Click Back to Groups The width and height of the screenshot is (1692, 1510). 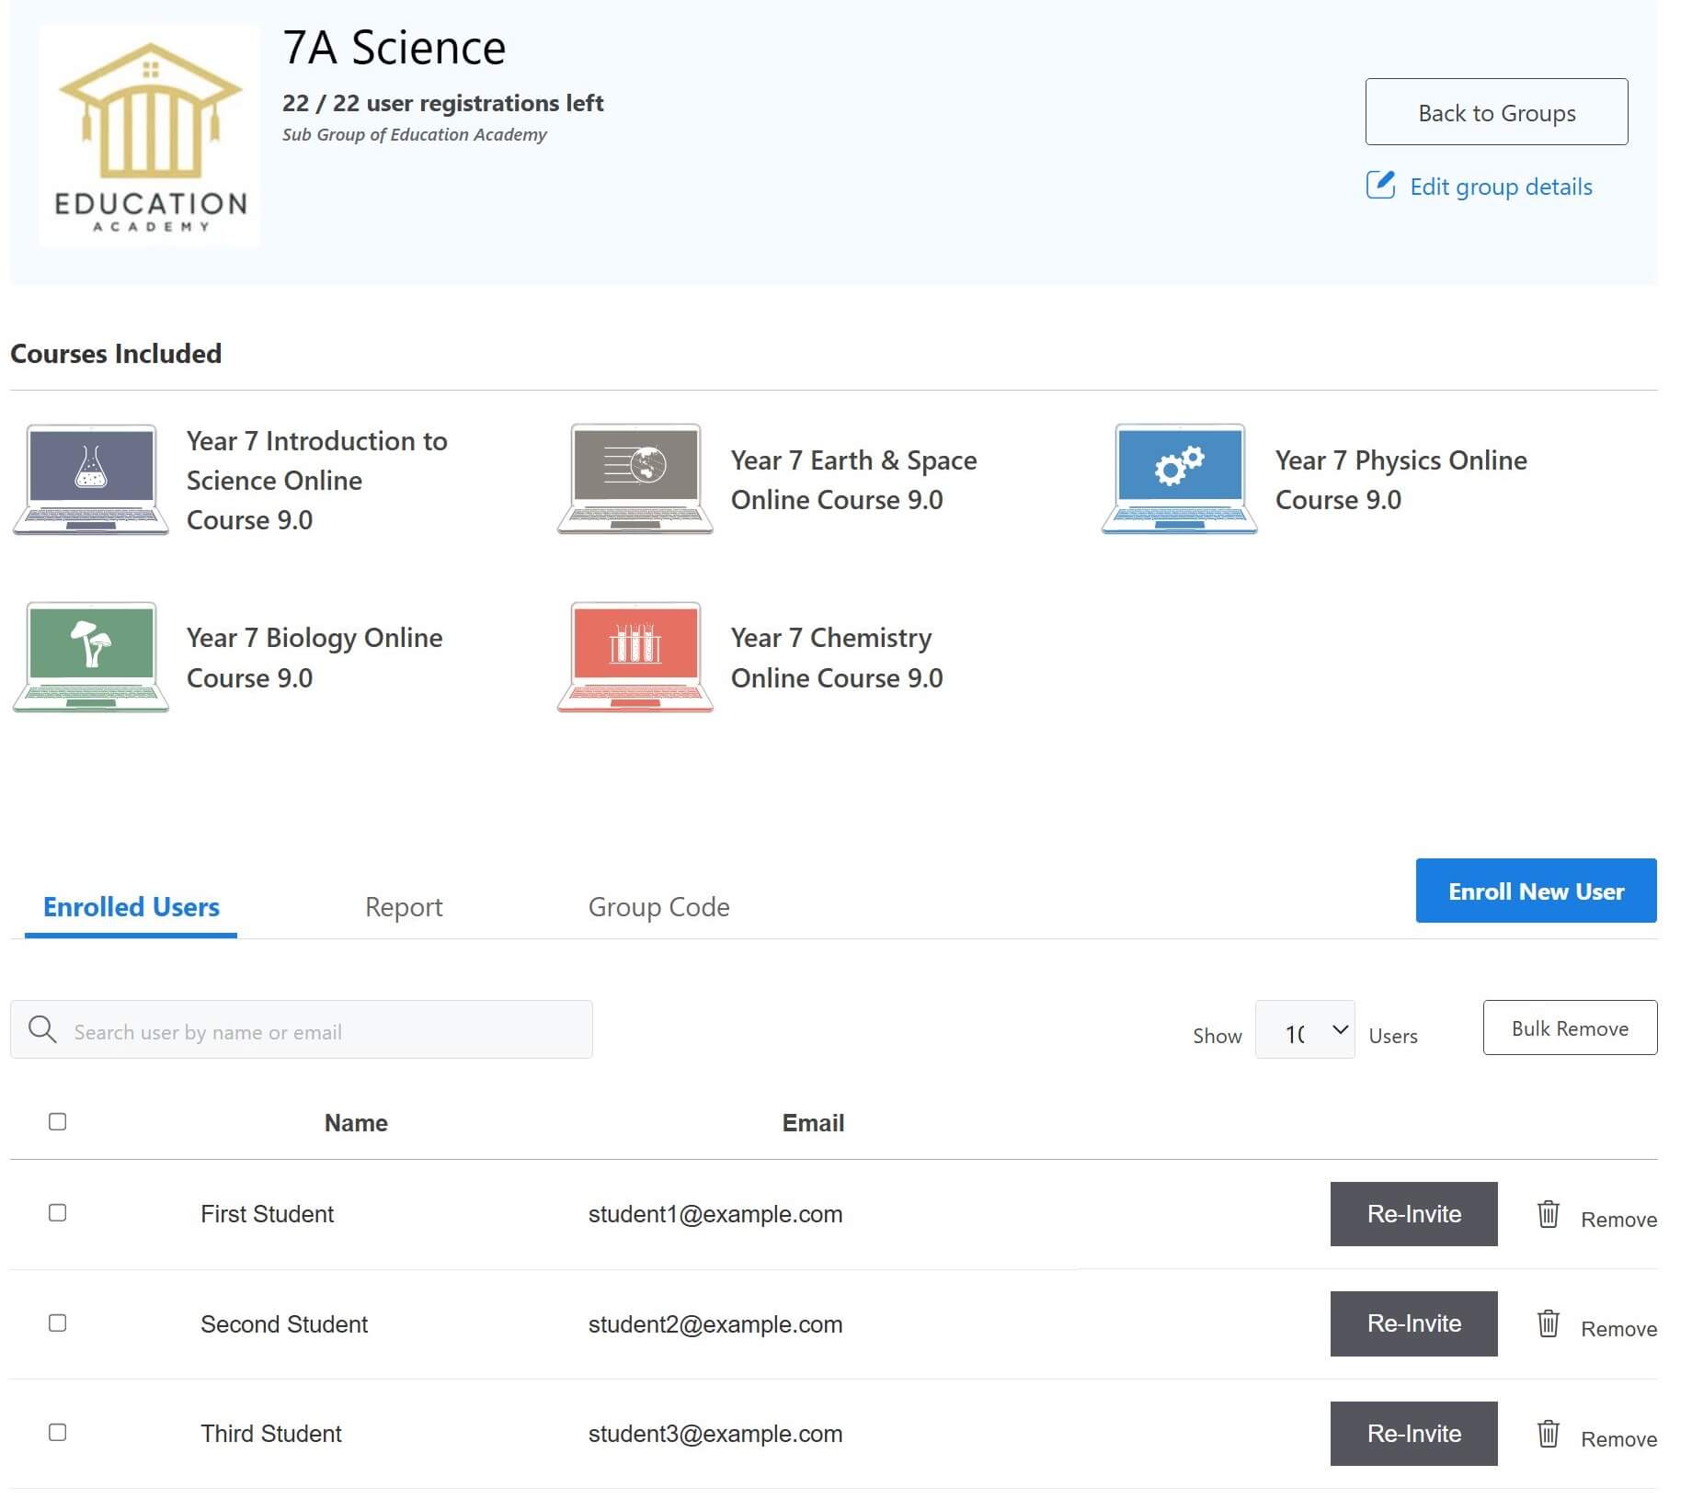1495,112
